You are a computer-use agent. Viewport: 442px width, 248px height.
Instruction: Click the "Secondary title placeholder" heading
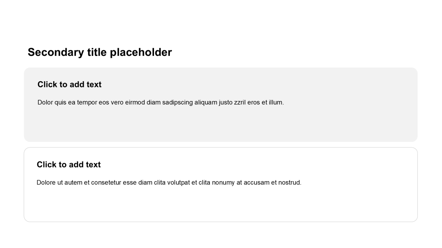click(99, 52)
